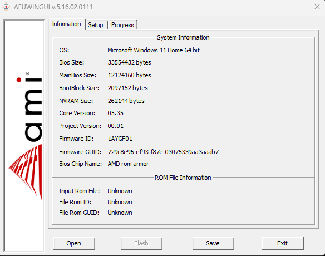Click the 'Project Version:' label
Viewport: 325px width, 256px height.
(80, 126)
